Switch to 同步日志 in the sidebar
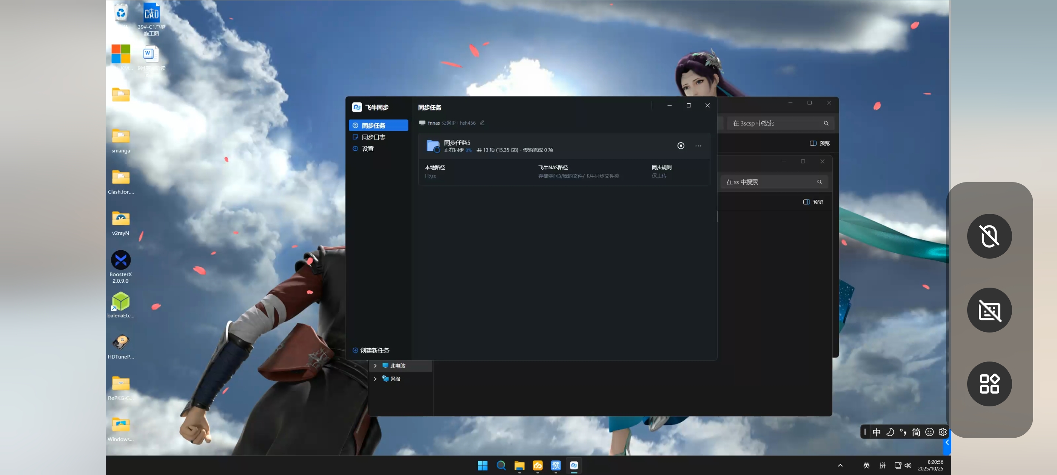The height and width of the screenshot is (475, 1057). click(373, 137)
